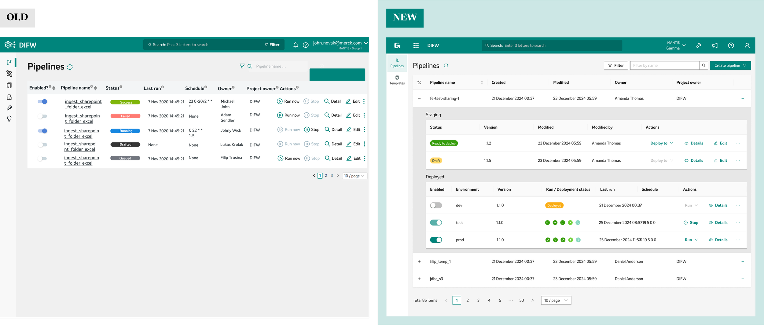
Task: Enable the dev environment toggle
Action: [x=436, y=205]
